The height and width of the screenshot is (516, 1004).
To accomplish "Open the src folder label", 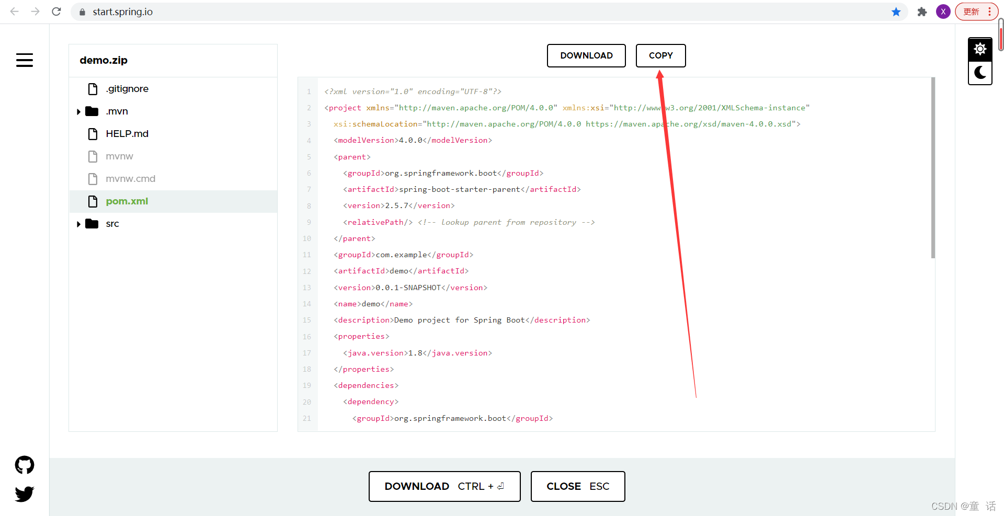I will 112,224.
